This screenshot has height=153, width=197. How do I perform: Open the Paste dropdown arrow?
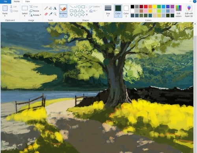[x=5, y=16]
